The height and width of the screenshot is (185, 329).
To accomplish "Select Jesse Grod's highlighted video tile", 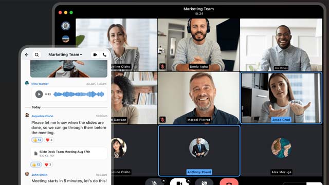I will [281, 98].
